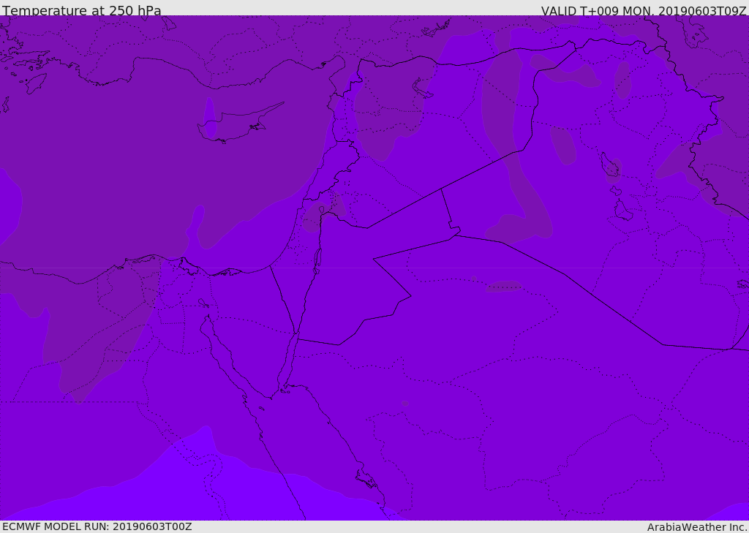Image resolution: width=749 pixels, height=533 pixels.
Task: Click the 'Temperature at 250 hPa' title
Action: pos(82,10)
